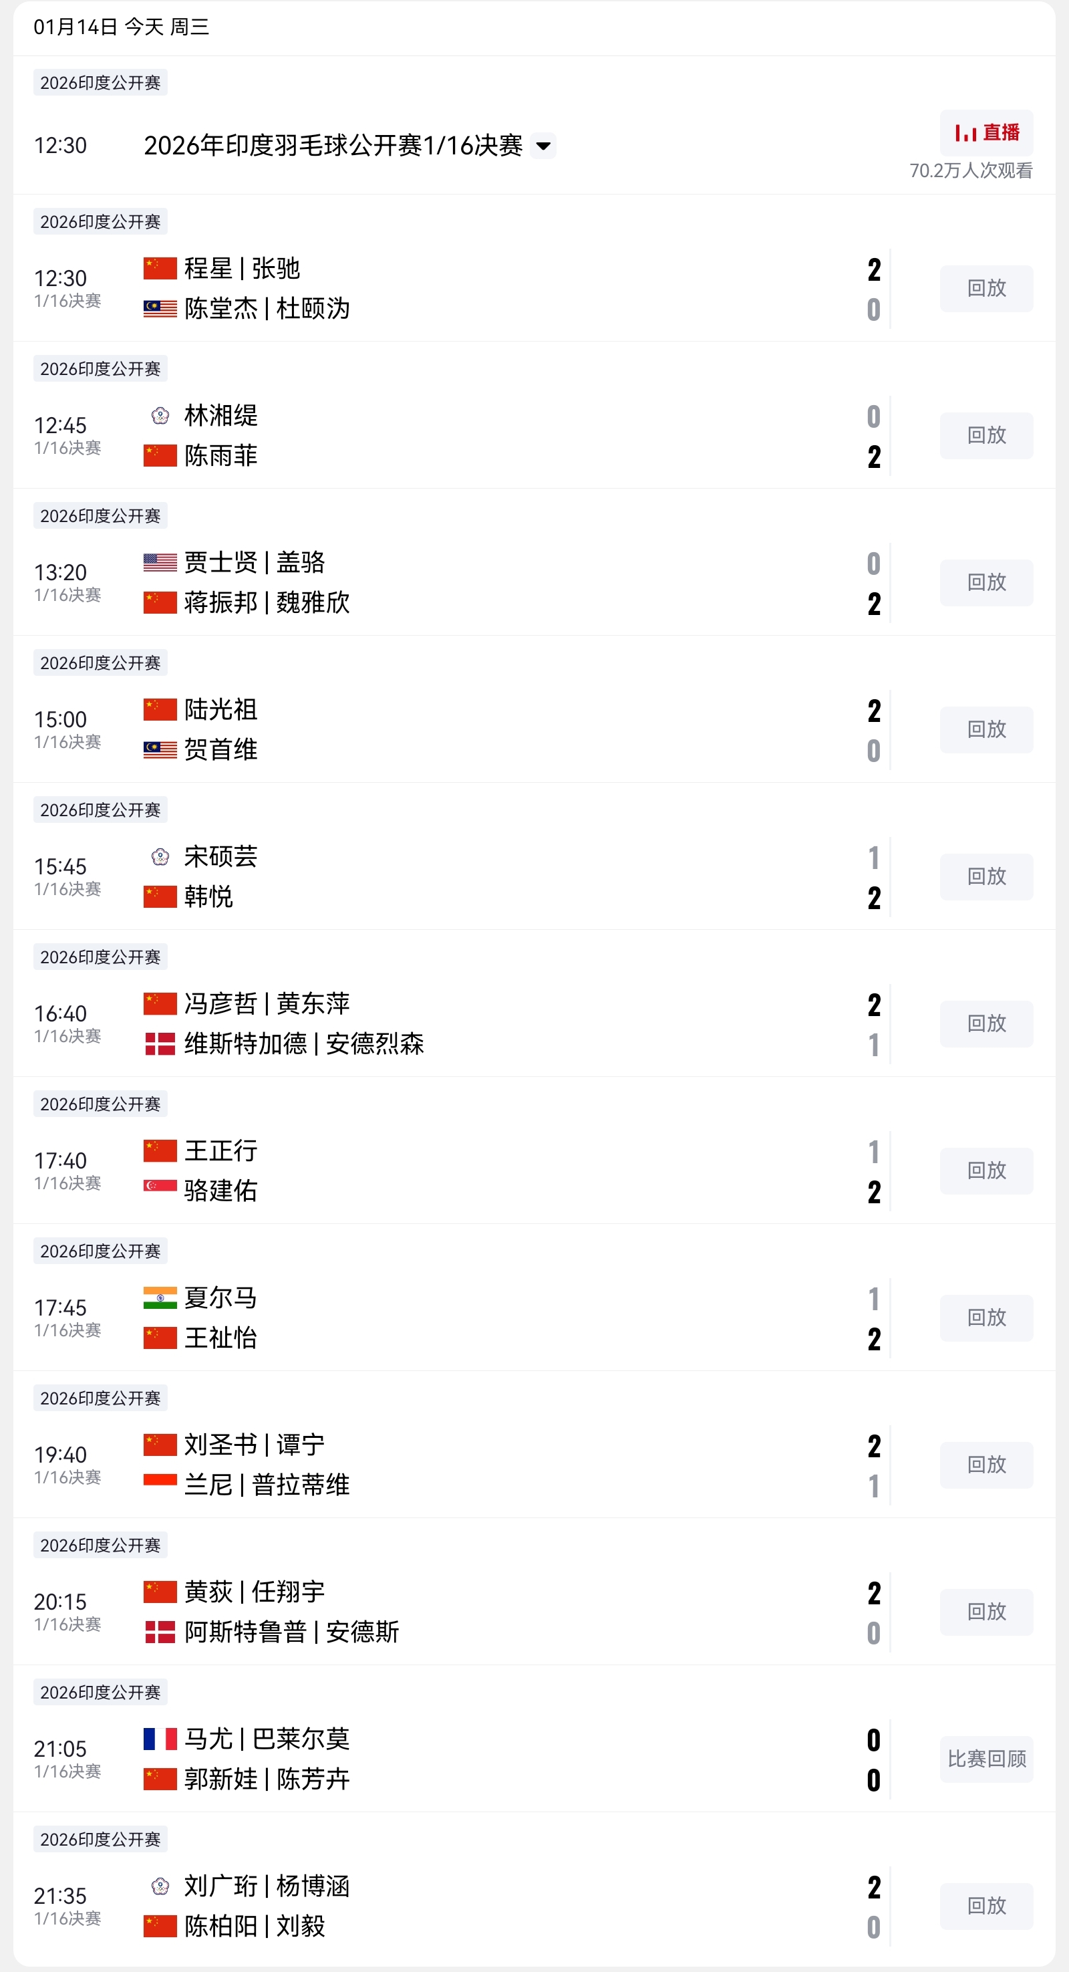Viewport: 1069px width, 1972px height.
Task: Open 2026年印度羽毛球公开赛1/16决赛 title
Action: pos(333,146)
